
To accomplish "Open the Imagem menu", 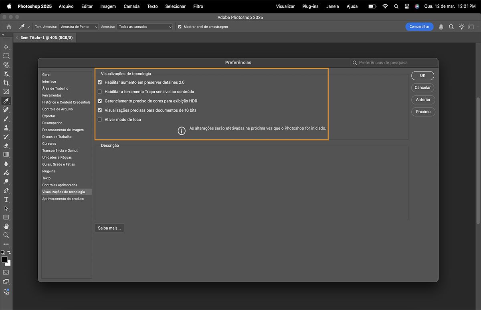I will tap(108, 6).
